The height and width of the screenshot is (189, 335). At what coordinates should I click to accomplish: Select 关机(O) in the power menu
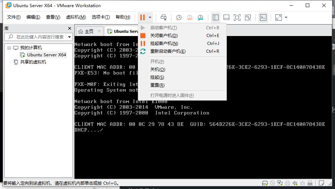point(182,70)
